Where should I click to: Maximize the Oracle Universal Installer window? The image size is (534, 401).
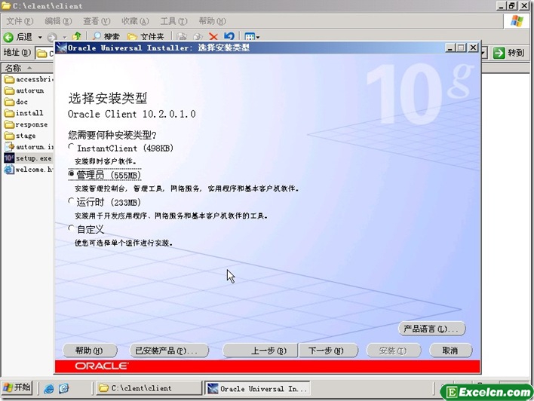click(x=461, y=47)
